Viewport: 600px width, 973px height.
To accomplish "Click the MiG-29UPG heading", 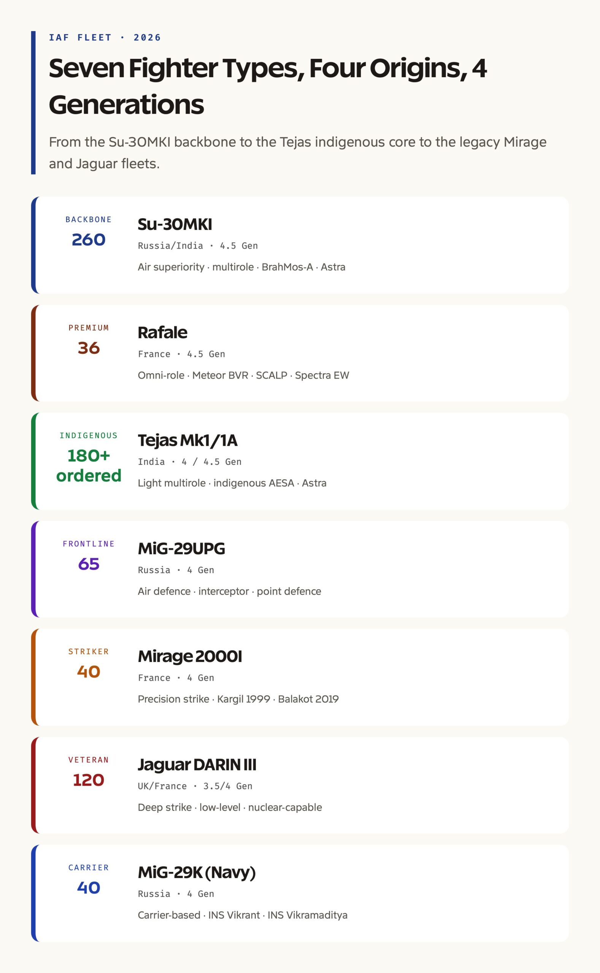I will (x=181, y=548).
